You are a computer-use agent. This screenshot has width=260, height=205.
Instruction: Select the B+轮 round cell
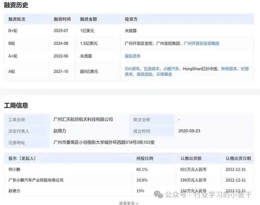click(13, 31)
